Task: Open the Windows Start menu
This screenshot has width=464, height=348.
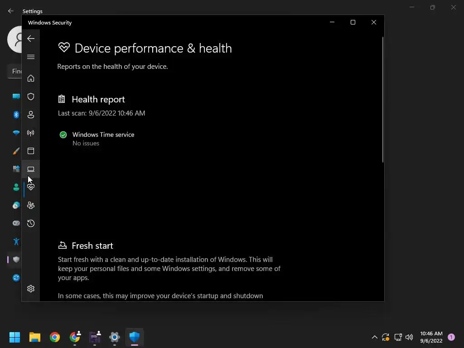Action: (14, 337)
